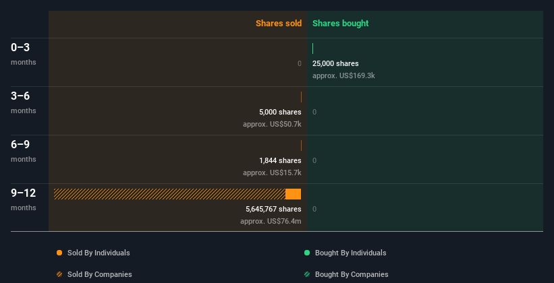554x283 pixels.
Task: Select the Shares bought column header
Action: tap(341, 24)
